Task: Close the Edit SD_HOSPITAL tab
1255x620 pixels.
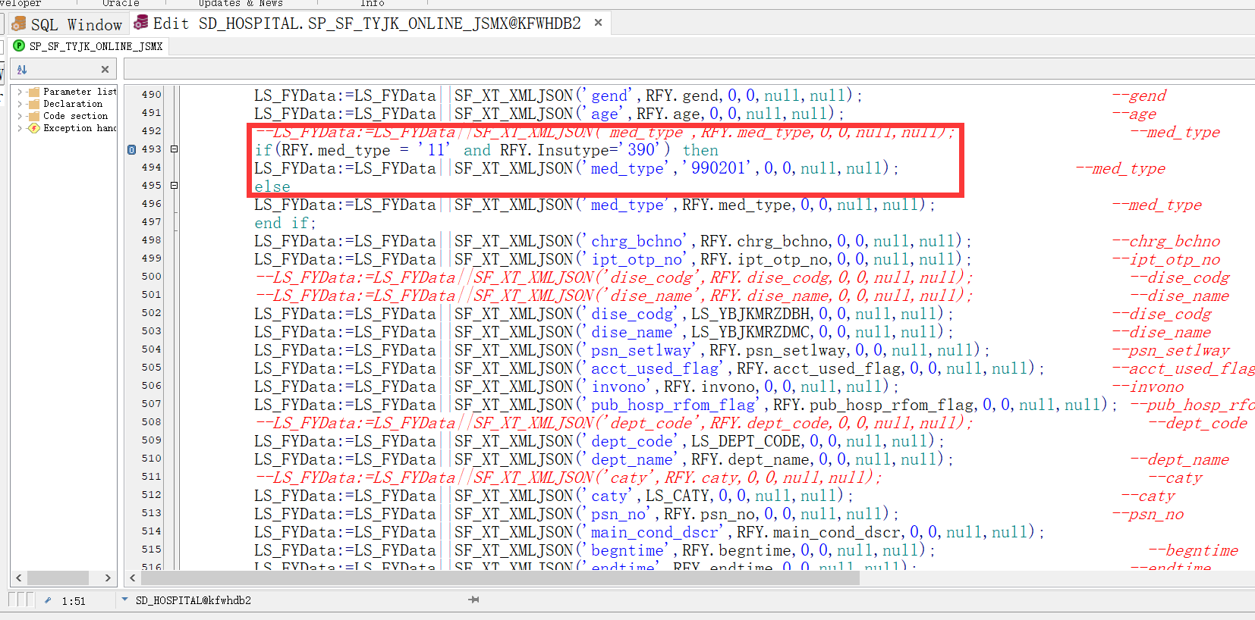Action: (598, 23)
